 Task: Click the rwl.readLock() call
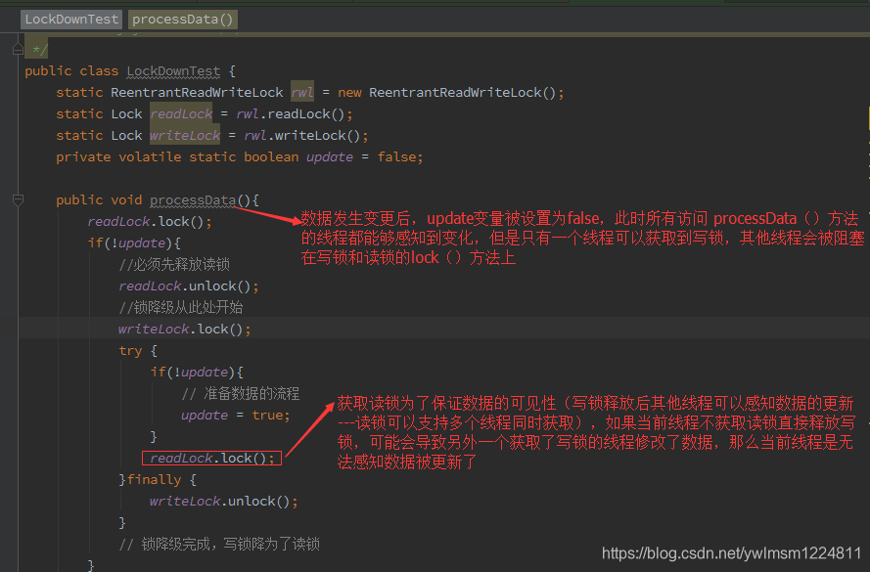click(x=291, y=113)
